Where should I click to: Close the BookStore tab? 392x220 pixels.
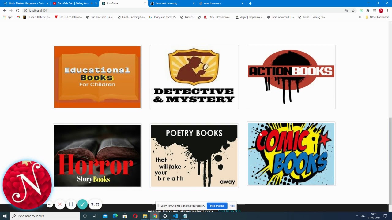(x=145, y=3)
